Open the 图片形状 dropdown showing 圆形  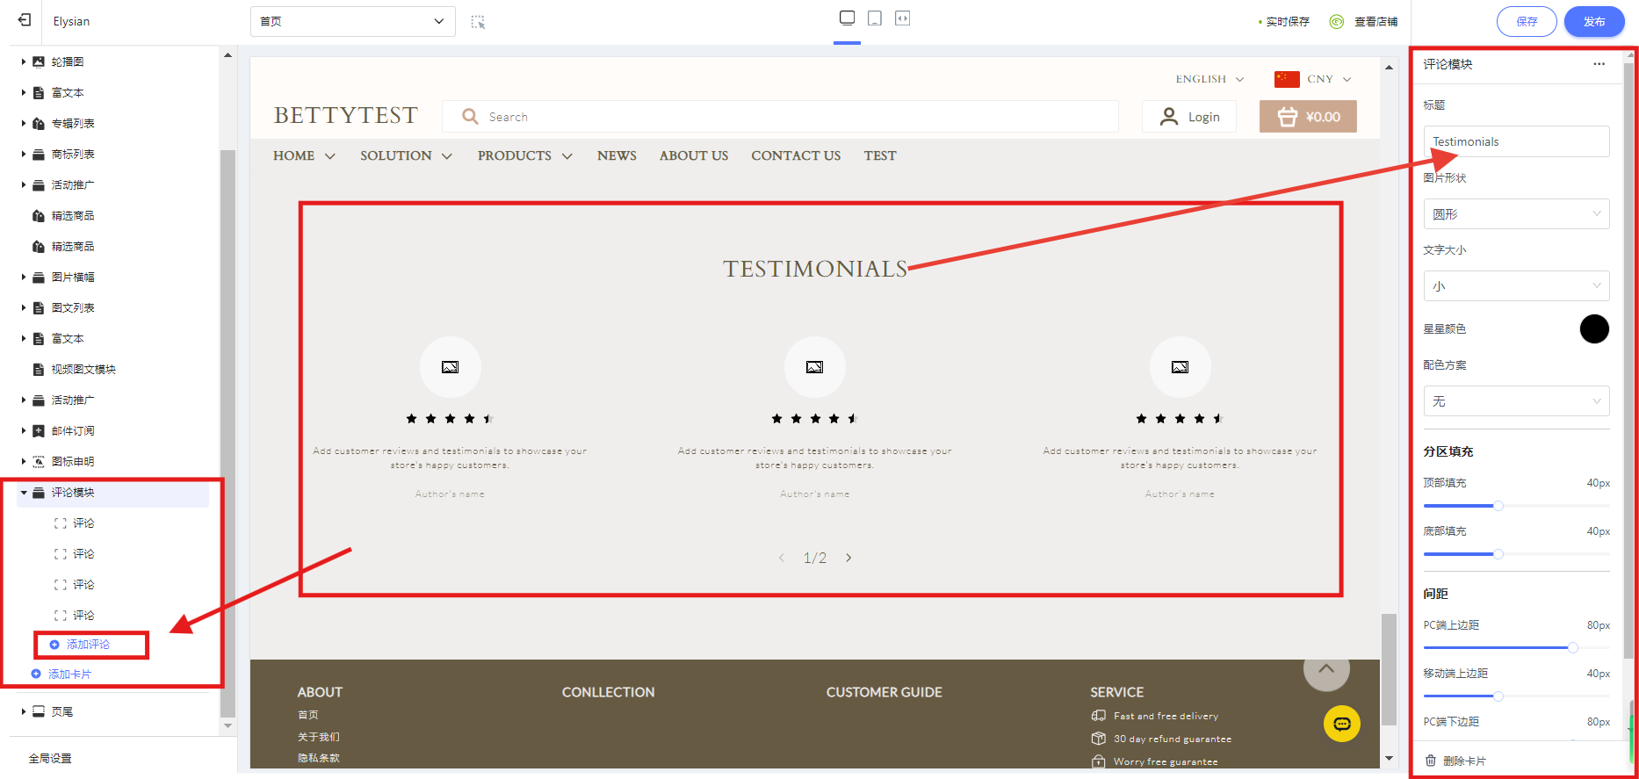(x=1515, y=214)
